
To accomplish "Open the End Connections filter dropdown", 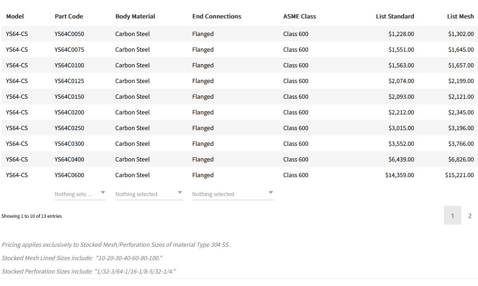I will (x=233, y=194).
